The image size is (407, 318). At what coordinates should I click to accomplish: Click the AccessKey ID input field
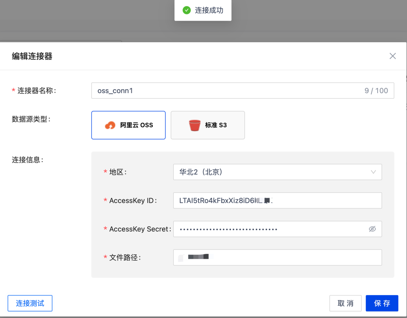[x=277, y=200]
